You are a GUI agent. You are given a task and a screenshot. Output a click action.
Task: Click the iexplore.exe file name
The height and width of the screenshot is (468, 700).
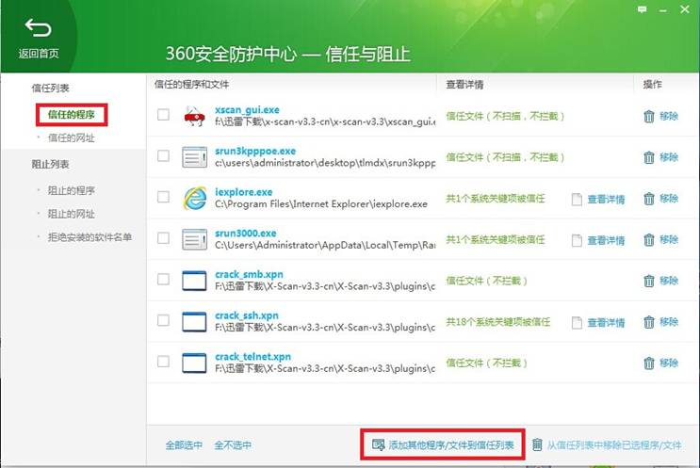[x=244, y=192]
